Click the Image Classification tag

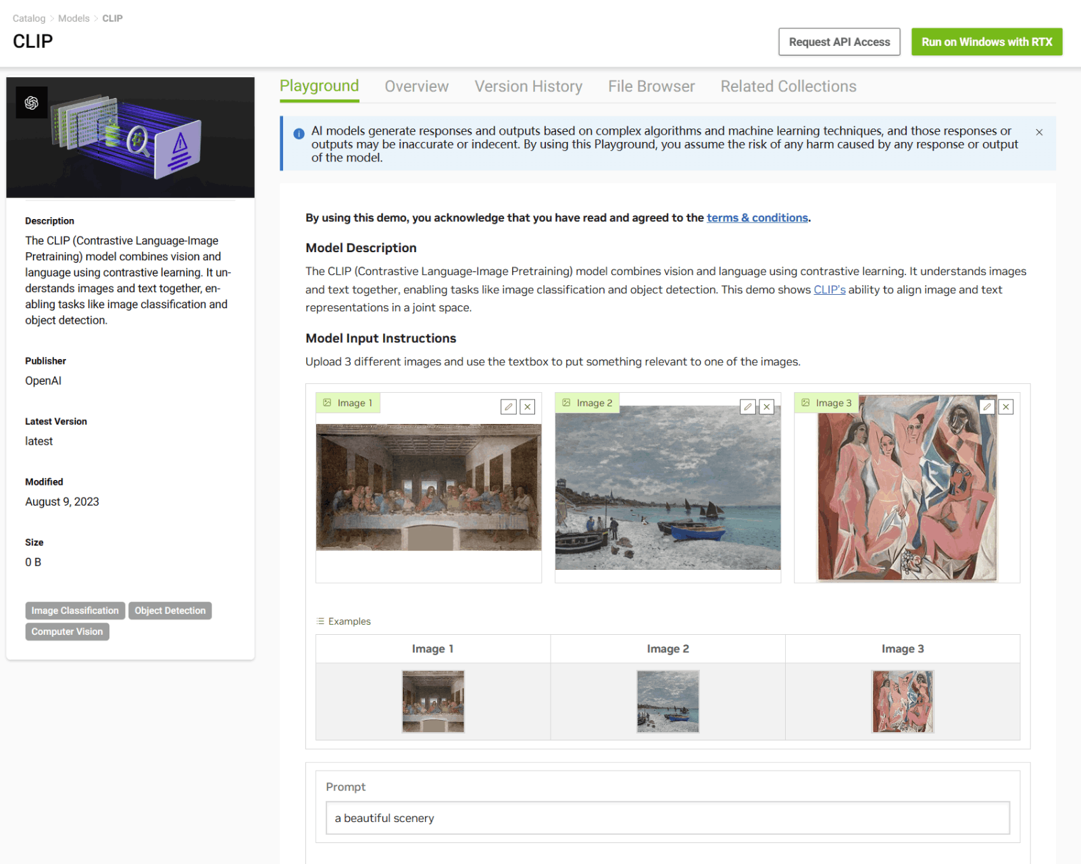point(75,610)
